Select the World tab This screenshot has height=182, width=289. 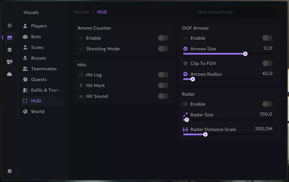tap(38, 112)
